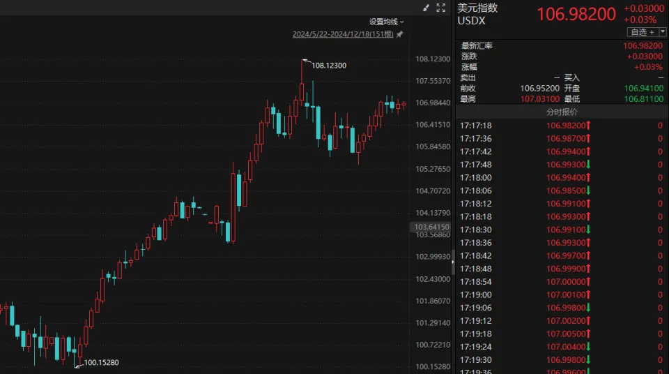Open the 自选 dropdown arrow

click(662, 32)
